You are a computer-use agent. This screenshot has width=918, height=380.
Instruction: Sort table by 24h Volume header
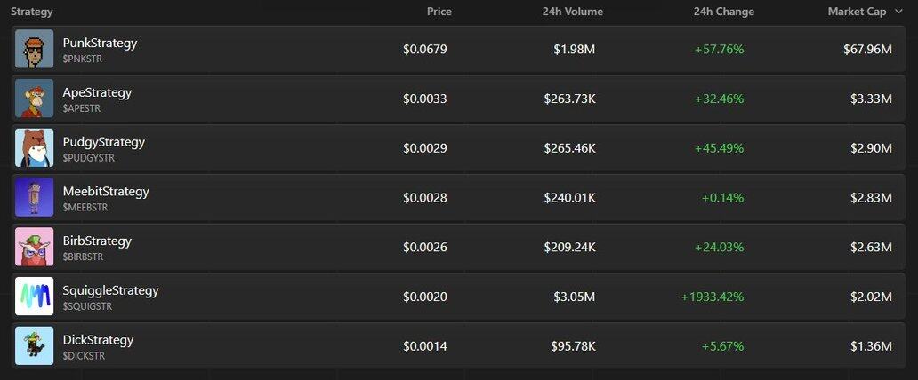[x=573, y=12]
